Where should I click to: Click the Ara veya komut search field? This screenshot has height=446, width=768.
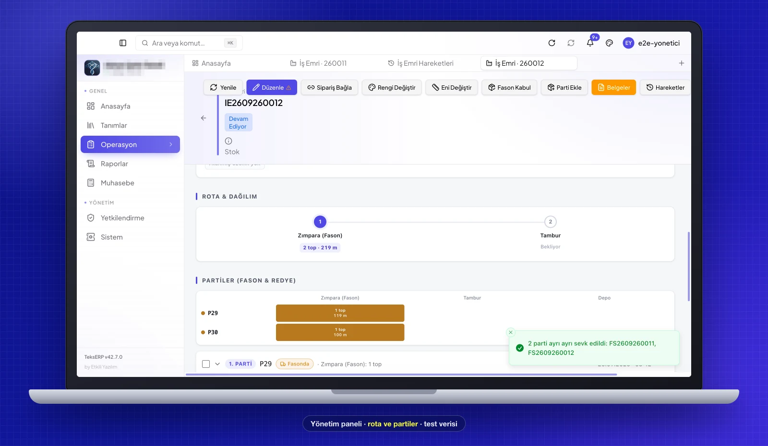[x=189, y=43]
